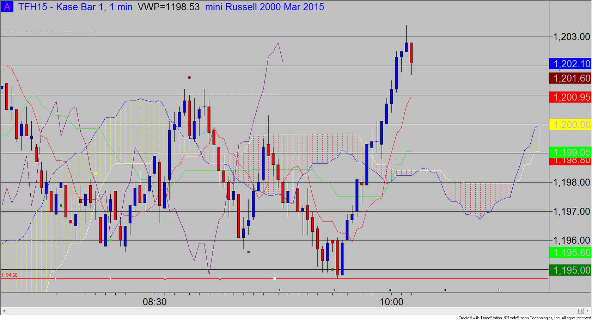Click the magenta 'A' chart indicator icon

(x=7, y=7)
